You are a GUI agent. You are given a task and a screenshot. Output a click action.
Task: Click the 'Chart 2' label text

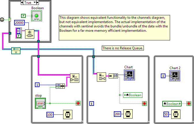pos(175,68)
